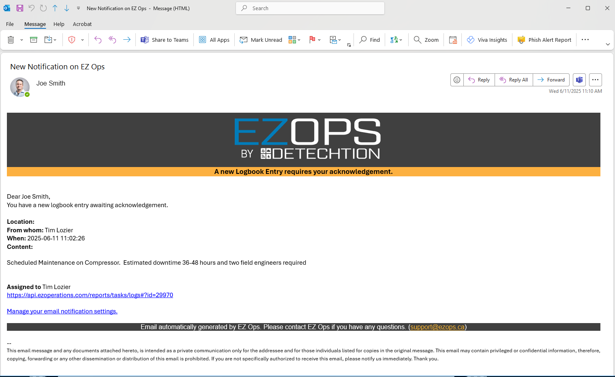Open the Move to folder dropdown

50,40
